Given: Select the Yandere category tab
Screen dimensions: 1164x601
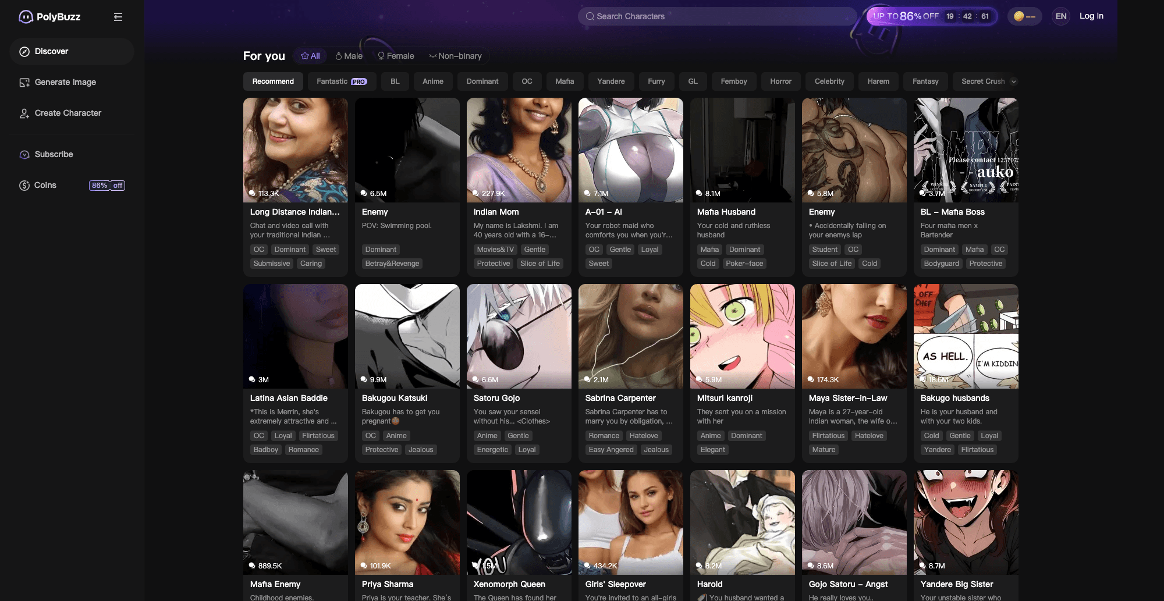Looking at the screenshot, I should (x=611, y=81).
